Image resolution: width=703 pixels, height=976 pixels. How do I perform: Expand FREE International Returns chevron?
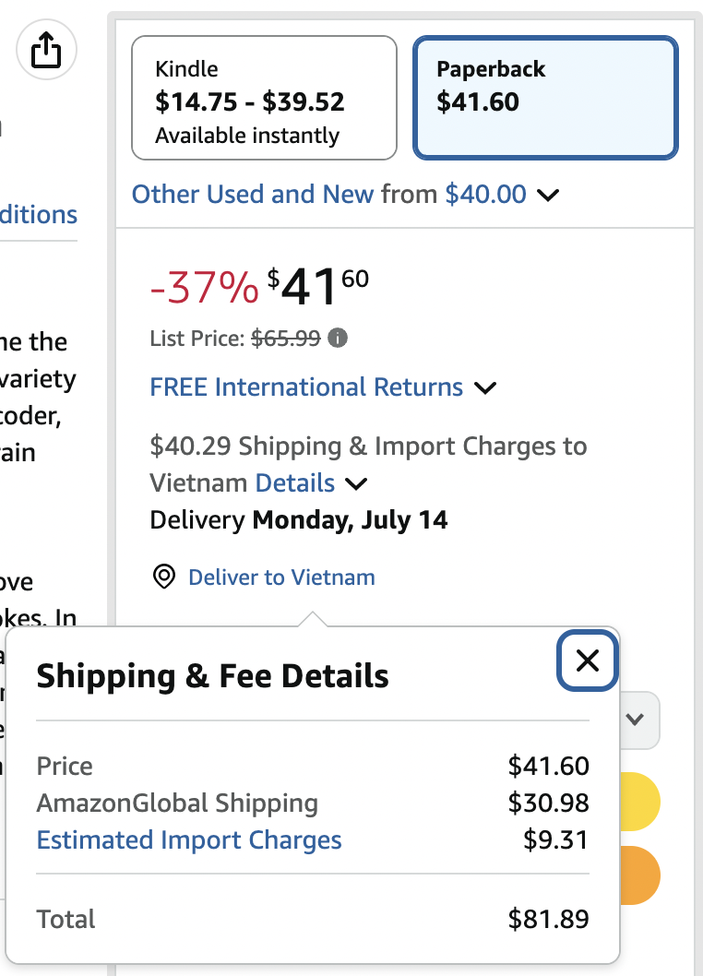tap(485, 388)
